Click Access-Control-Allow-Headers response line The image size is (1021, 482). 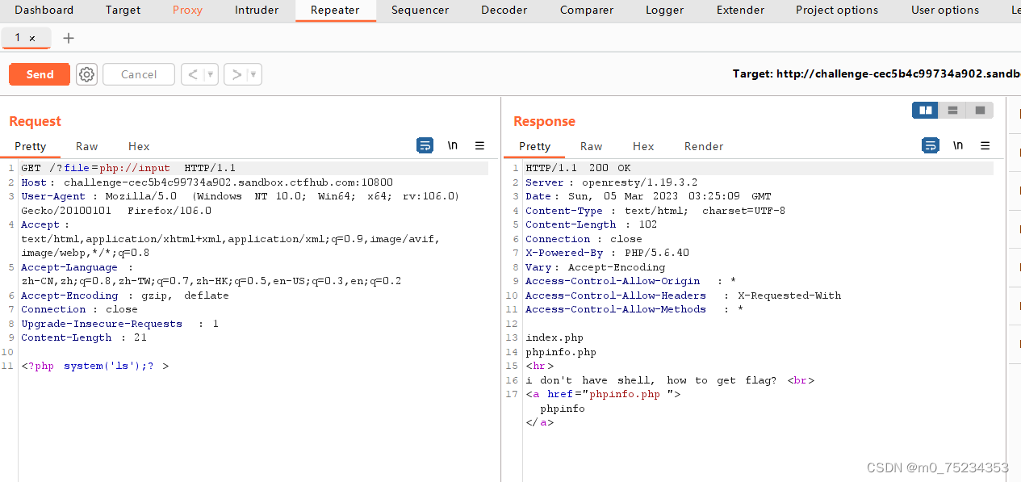pyautogui.click(x=683, y=295)
